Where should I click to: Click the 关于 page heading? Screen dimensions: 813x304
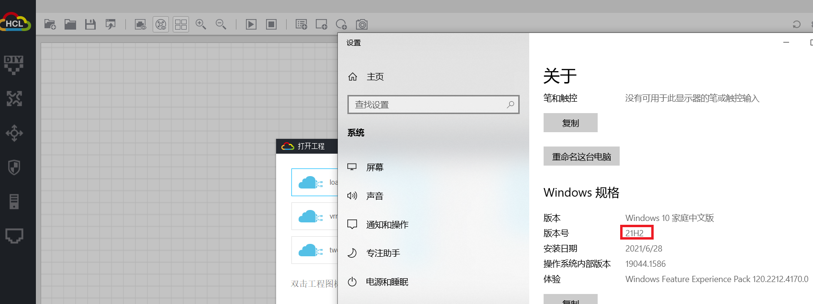click(x=560, y=76)
